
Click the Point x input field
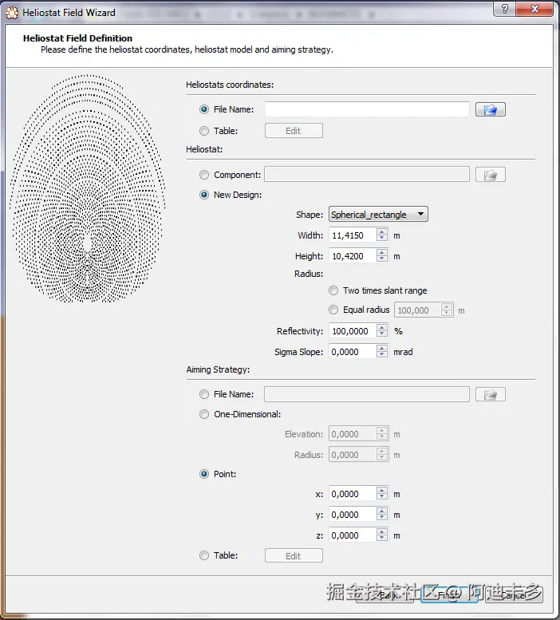tap(353, 494)
